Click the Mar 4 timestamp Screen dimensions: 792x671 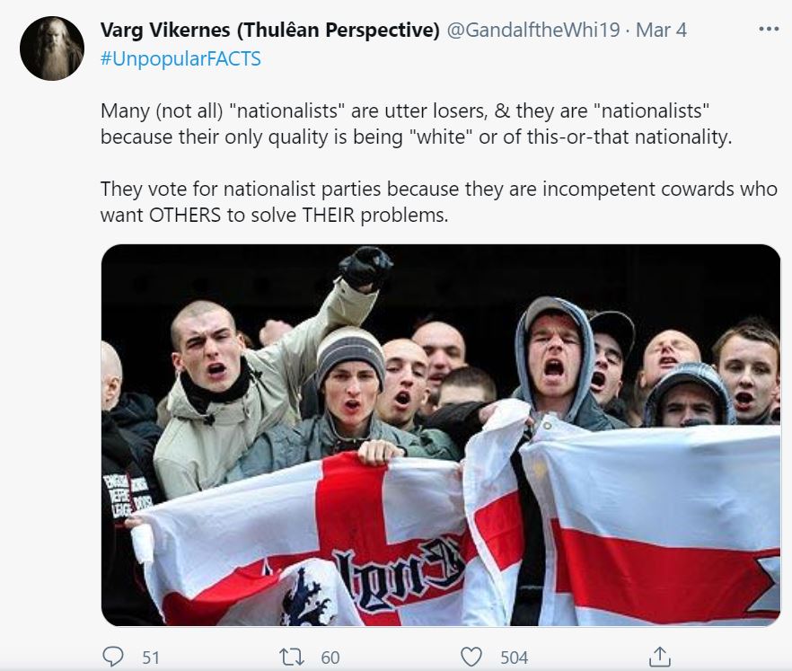coord(661,30)
